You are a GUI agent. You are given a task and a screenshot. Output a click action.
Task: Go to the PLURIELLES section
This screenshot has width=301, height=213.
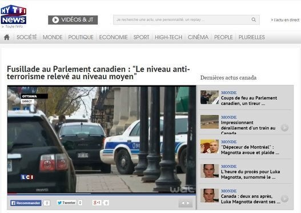(251, 37)
